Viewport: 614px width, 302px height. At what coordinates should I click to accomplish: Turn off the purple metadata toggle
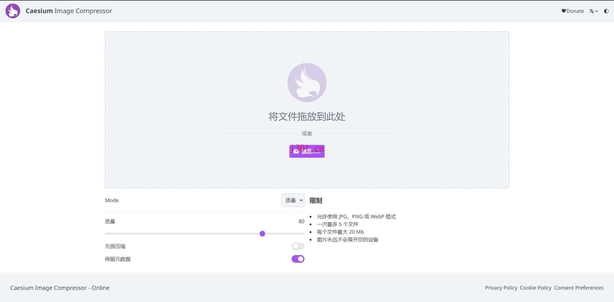coord(297,259)
